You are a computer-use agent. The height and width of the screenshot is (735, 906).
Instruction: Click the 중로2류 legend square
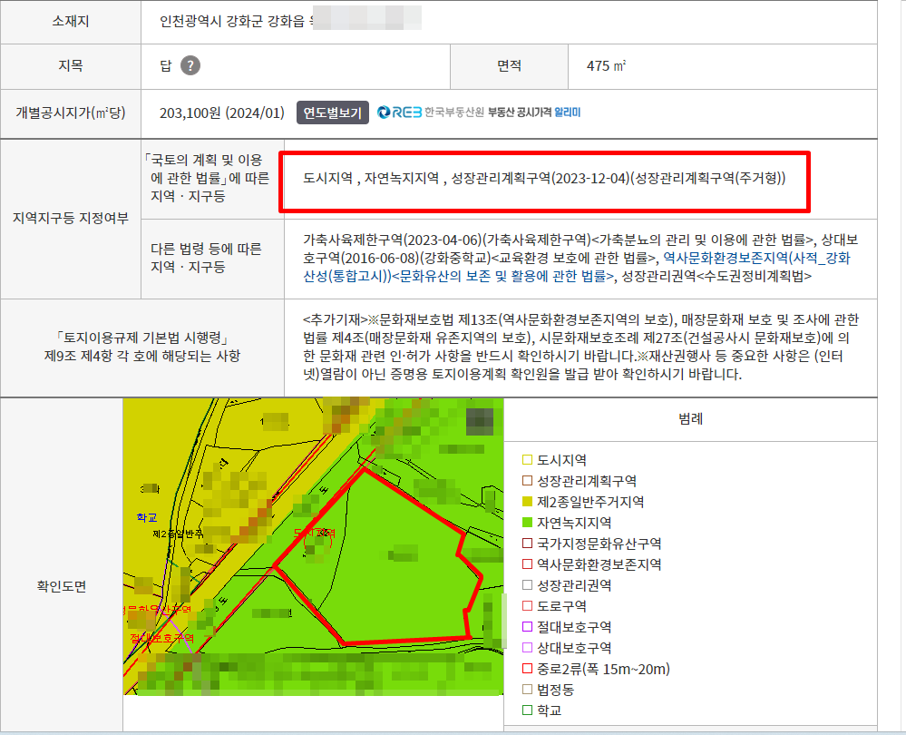(x=527, y=669)
